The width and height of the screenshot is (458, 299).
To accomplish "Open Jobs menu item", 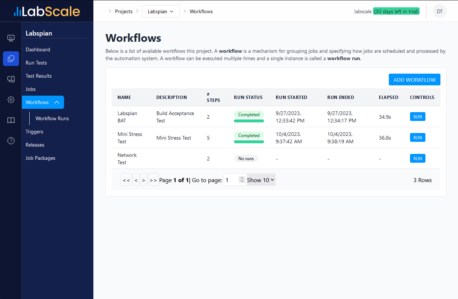I will point(30,89).
